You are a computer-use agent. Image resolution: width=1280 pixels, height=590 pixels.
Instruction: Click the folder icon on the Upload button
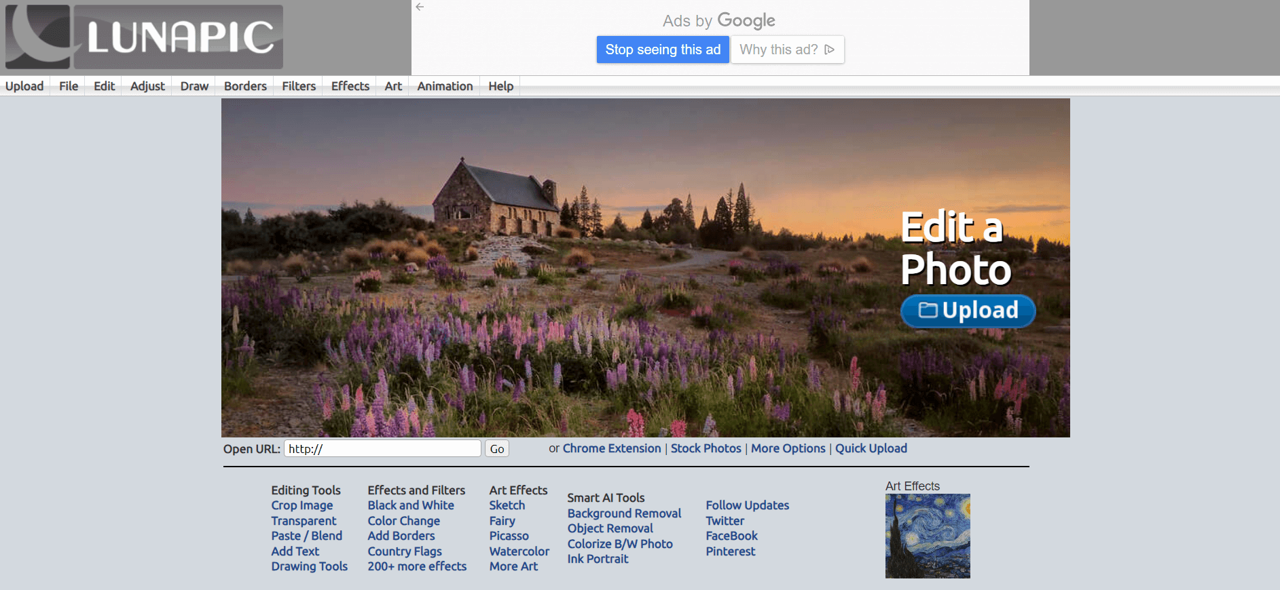point(928,310)
